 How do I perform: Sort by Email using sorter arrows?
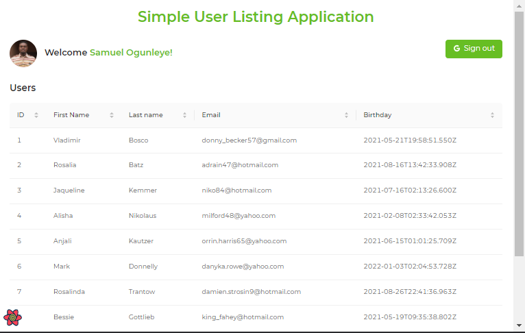click(346, 115)
